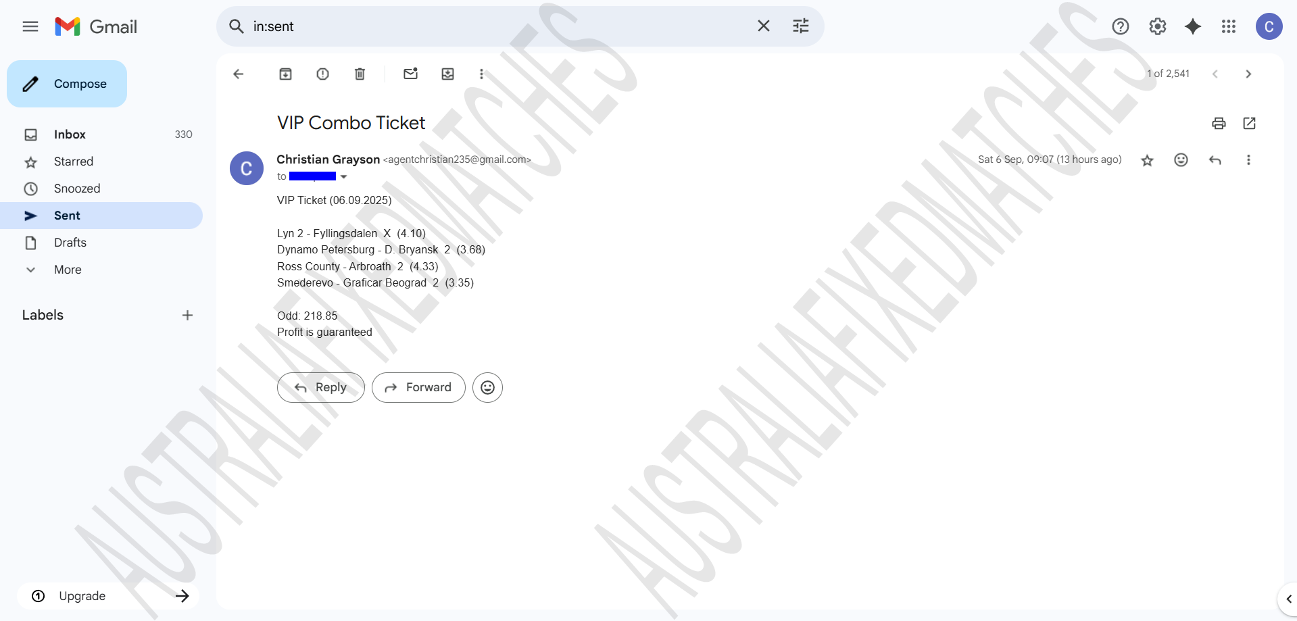1297x621 pixels.
Task: Print all messages in conversation
Action: click(1219, 123)
